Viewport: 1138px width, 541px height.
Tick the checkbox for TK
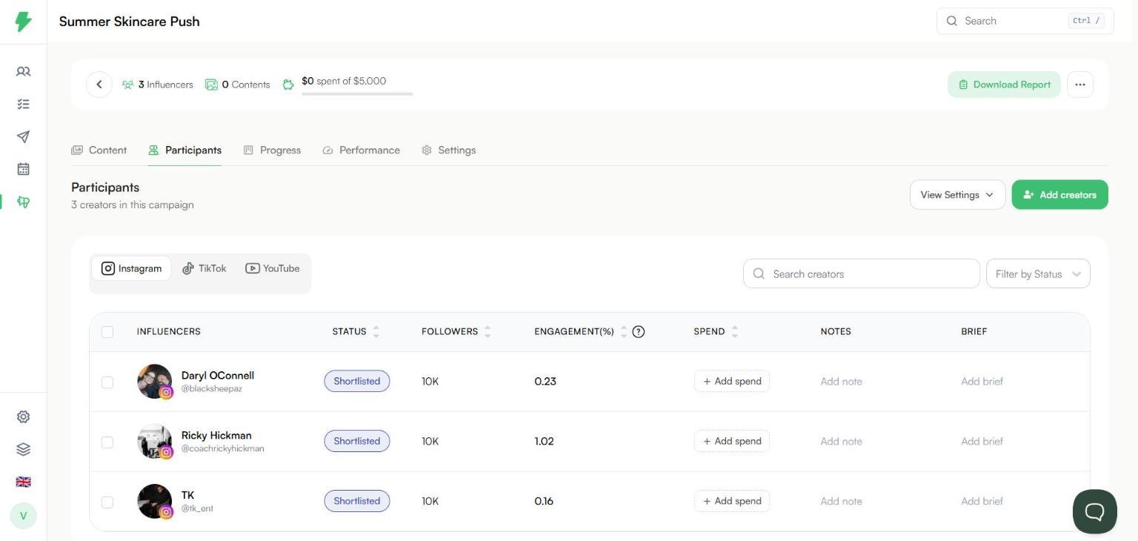[x=107, y=502]
